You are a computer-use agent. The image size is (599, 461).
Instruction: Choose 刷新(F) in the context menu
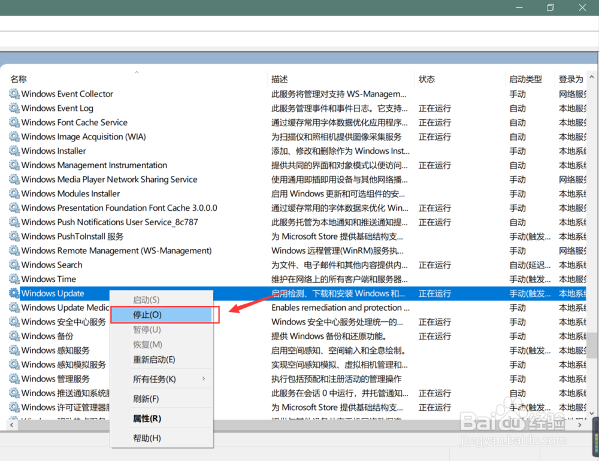[x=161, y=399]
